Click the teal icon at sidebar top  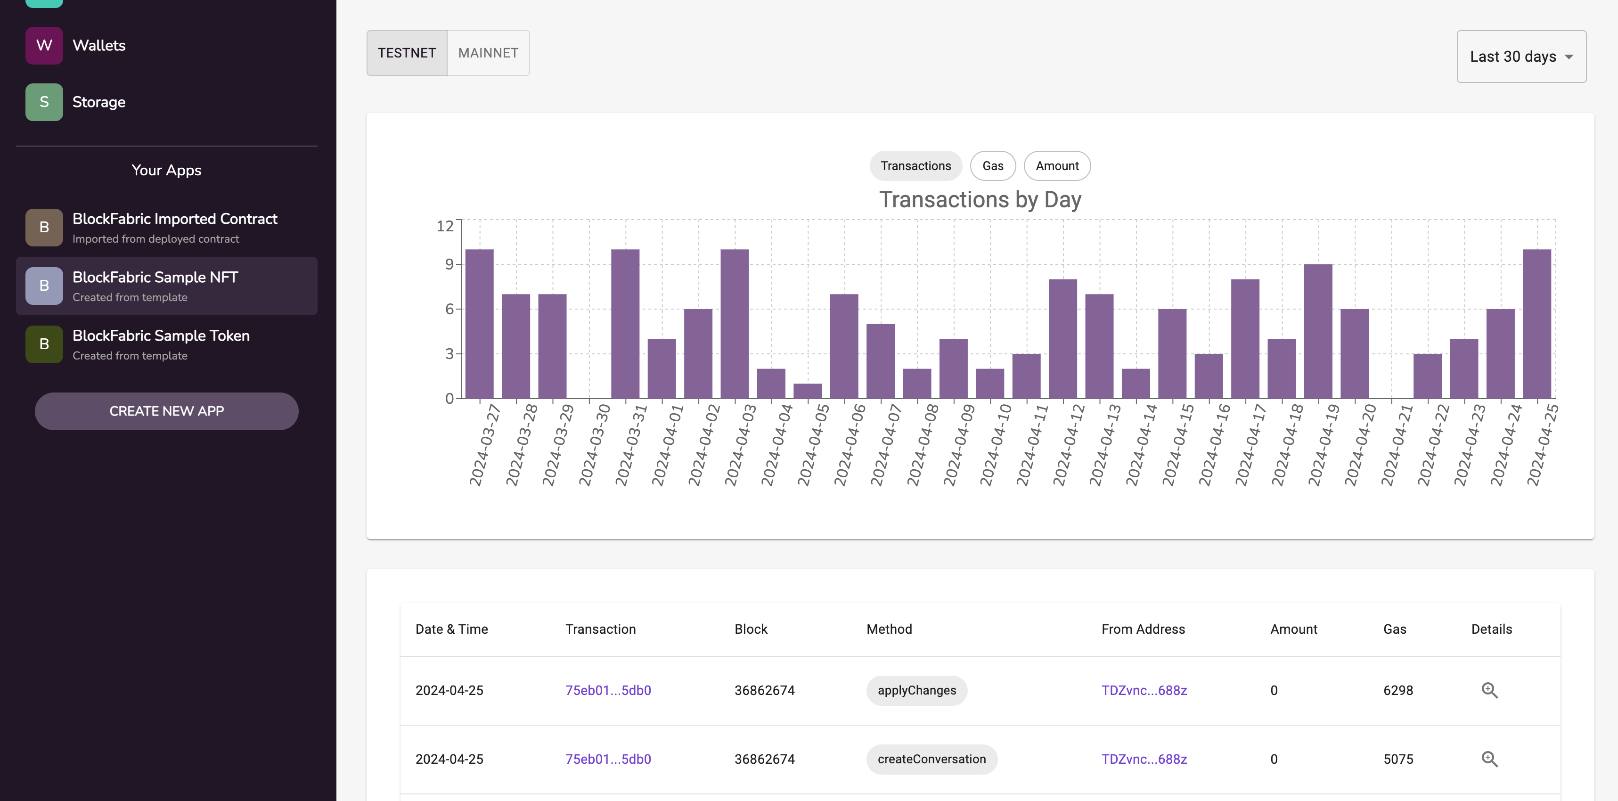(x=44, y=3)
